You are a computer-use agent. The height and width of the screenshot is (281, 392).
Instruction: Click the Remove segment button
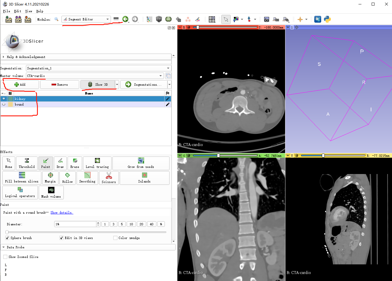point(60,85)
